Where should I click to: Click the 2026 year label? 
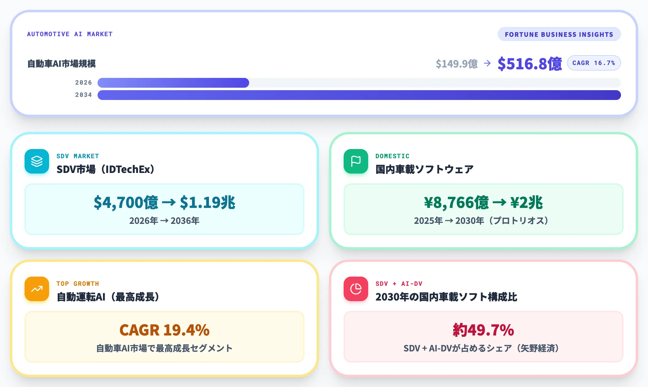click(83, 82)
